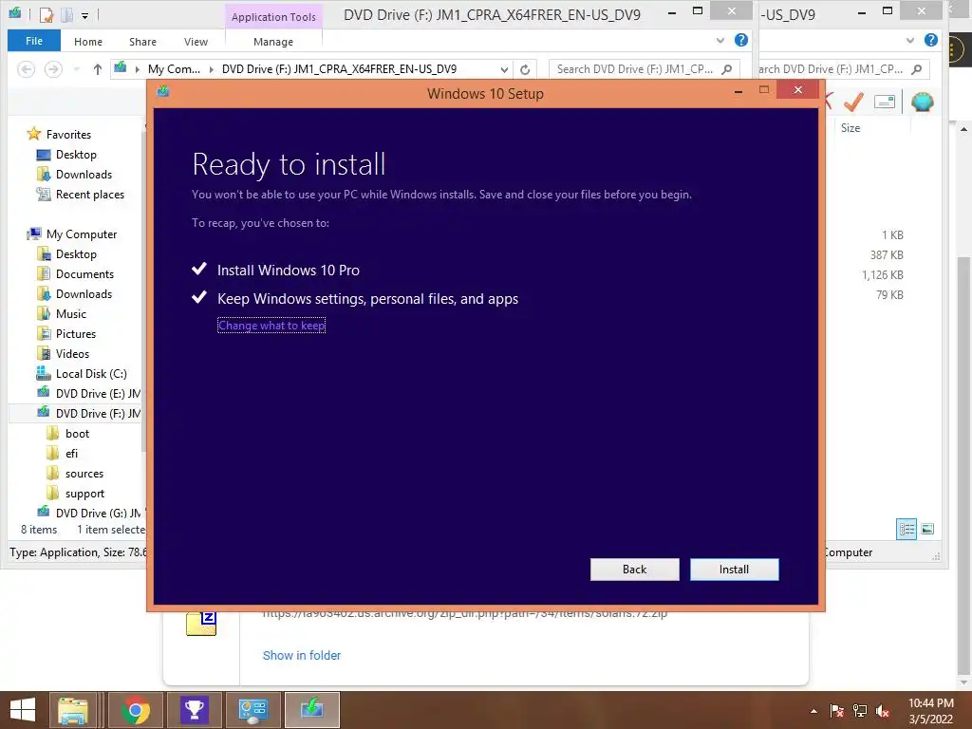Switch to the View ribbon tab
Image resolution: width=972 pixels, height=729 pixels.
pos(196,42)
